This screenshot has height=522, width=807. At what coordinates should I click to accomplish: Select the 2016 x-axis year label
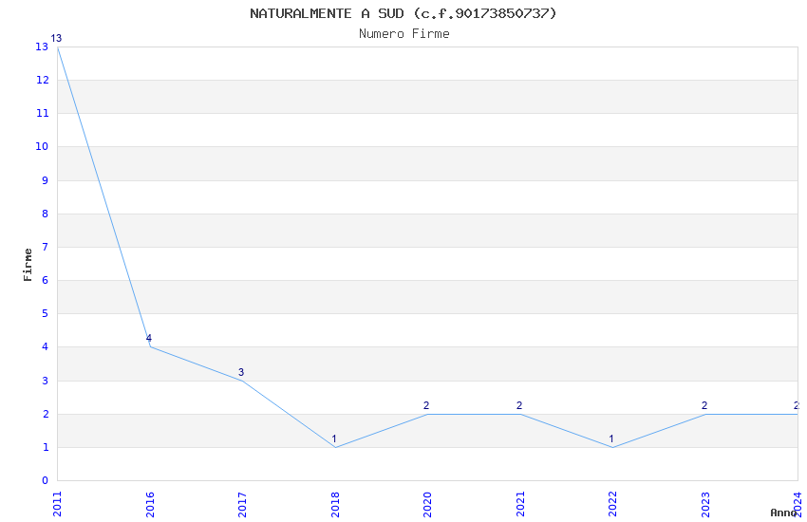pos(150,504)
